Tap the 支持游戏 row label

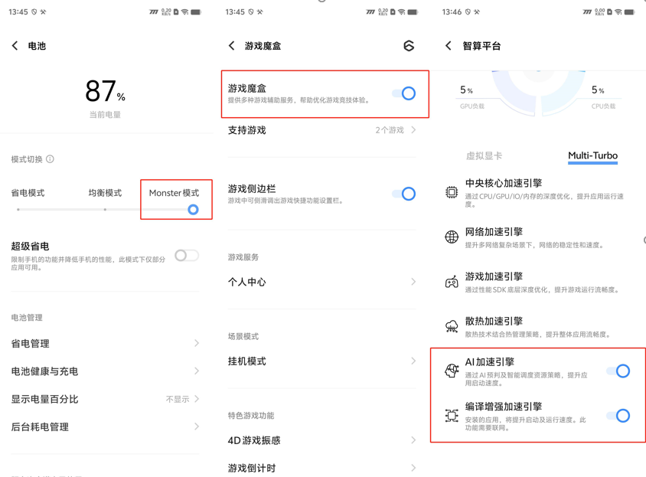click(x=246, y=130)
